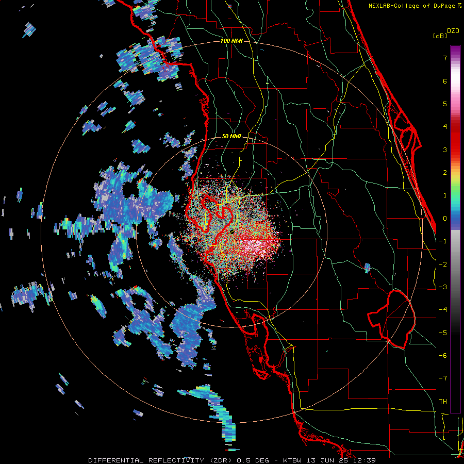Click the -4 value on color scale
This screenshot has width=464, height=464.
(443, 310)
